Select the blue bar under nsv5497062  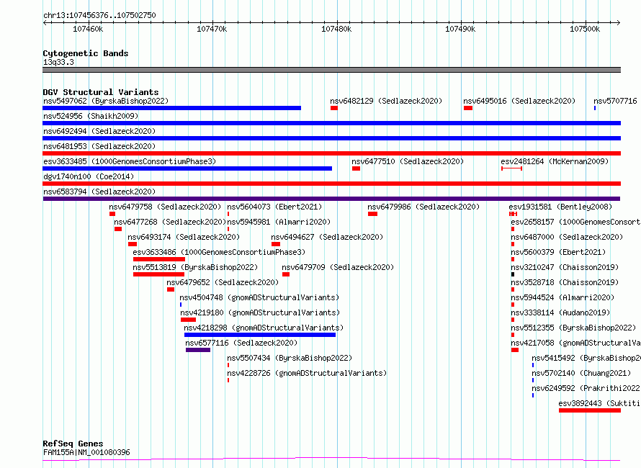point(171,108)
